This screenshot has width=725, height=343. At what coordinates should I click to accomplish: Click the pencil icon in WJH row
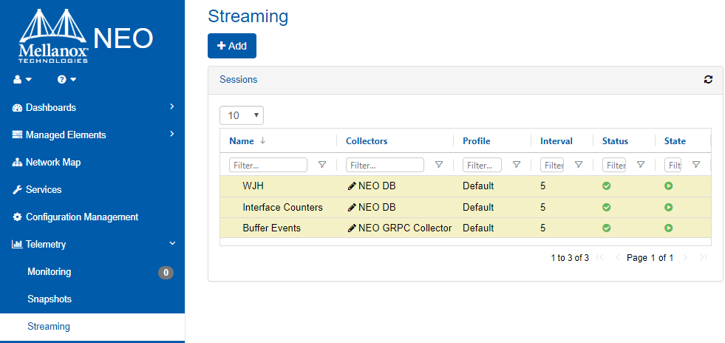[x=351, y=186]
